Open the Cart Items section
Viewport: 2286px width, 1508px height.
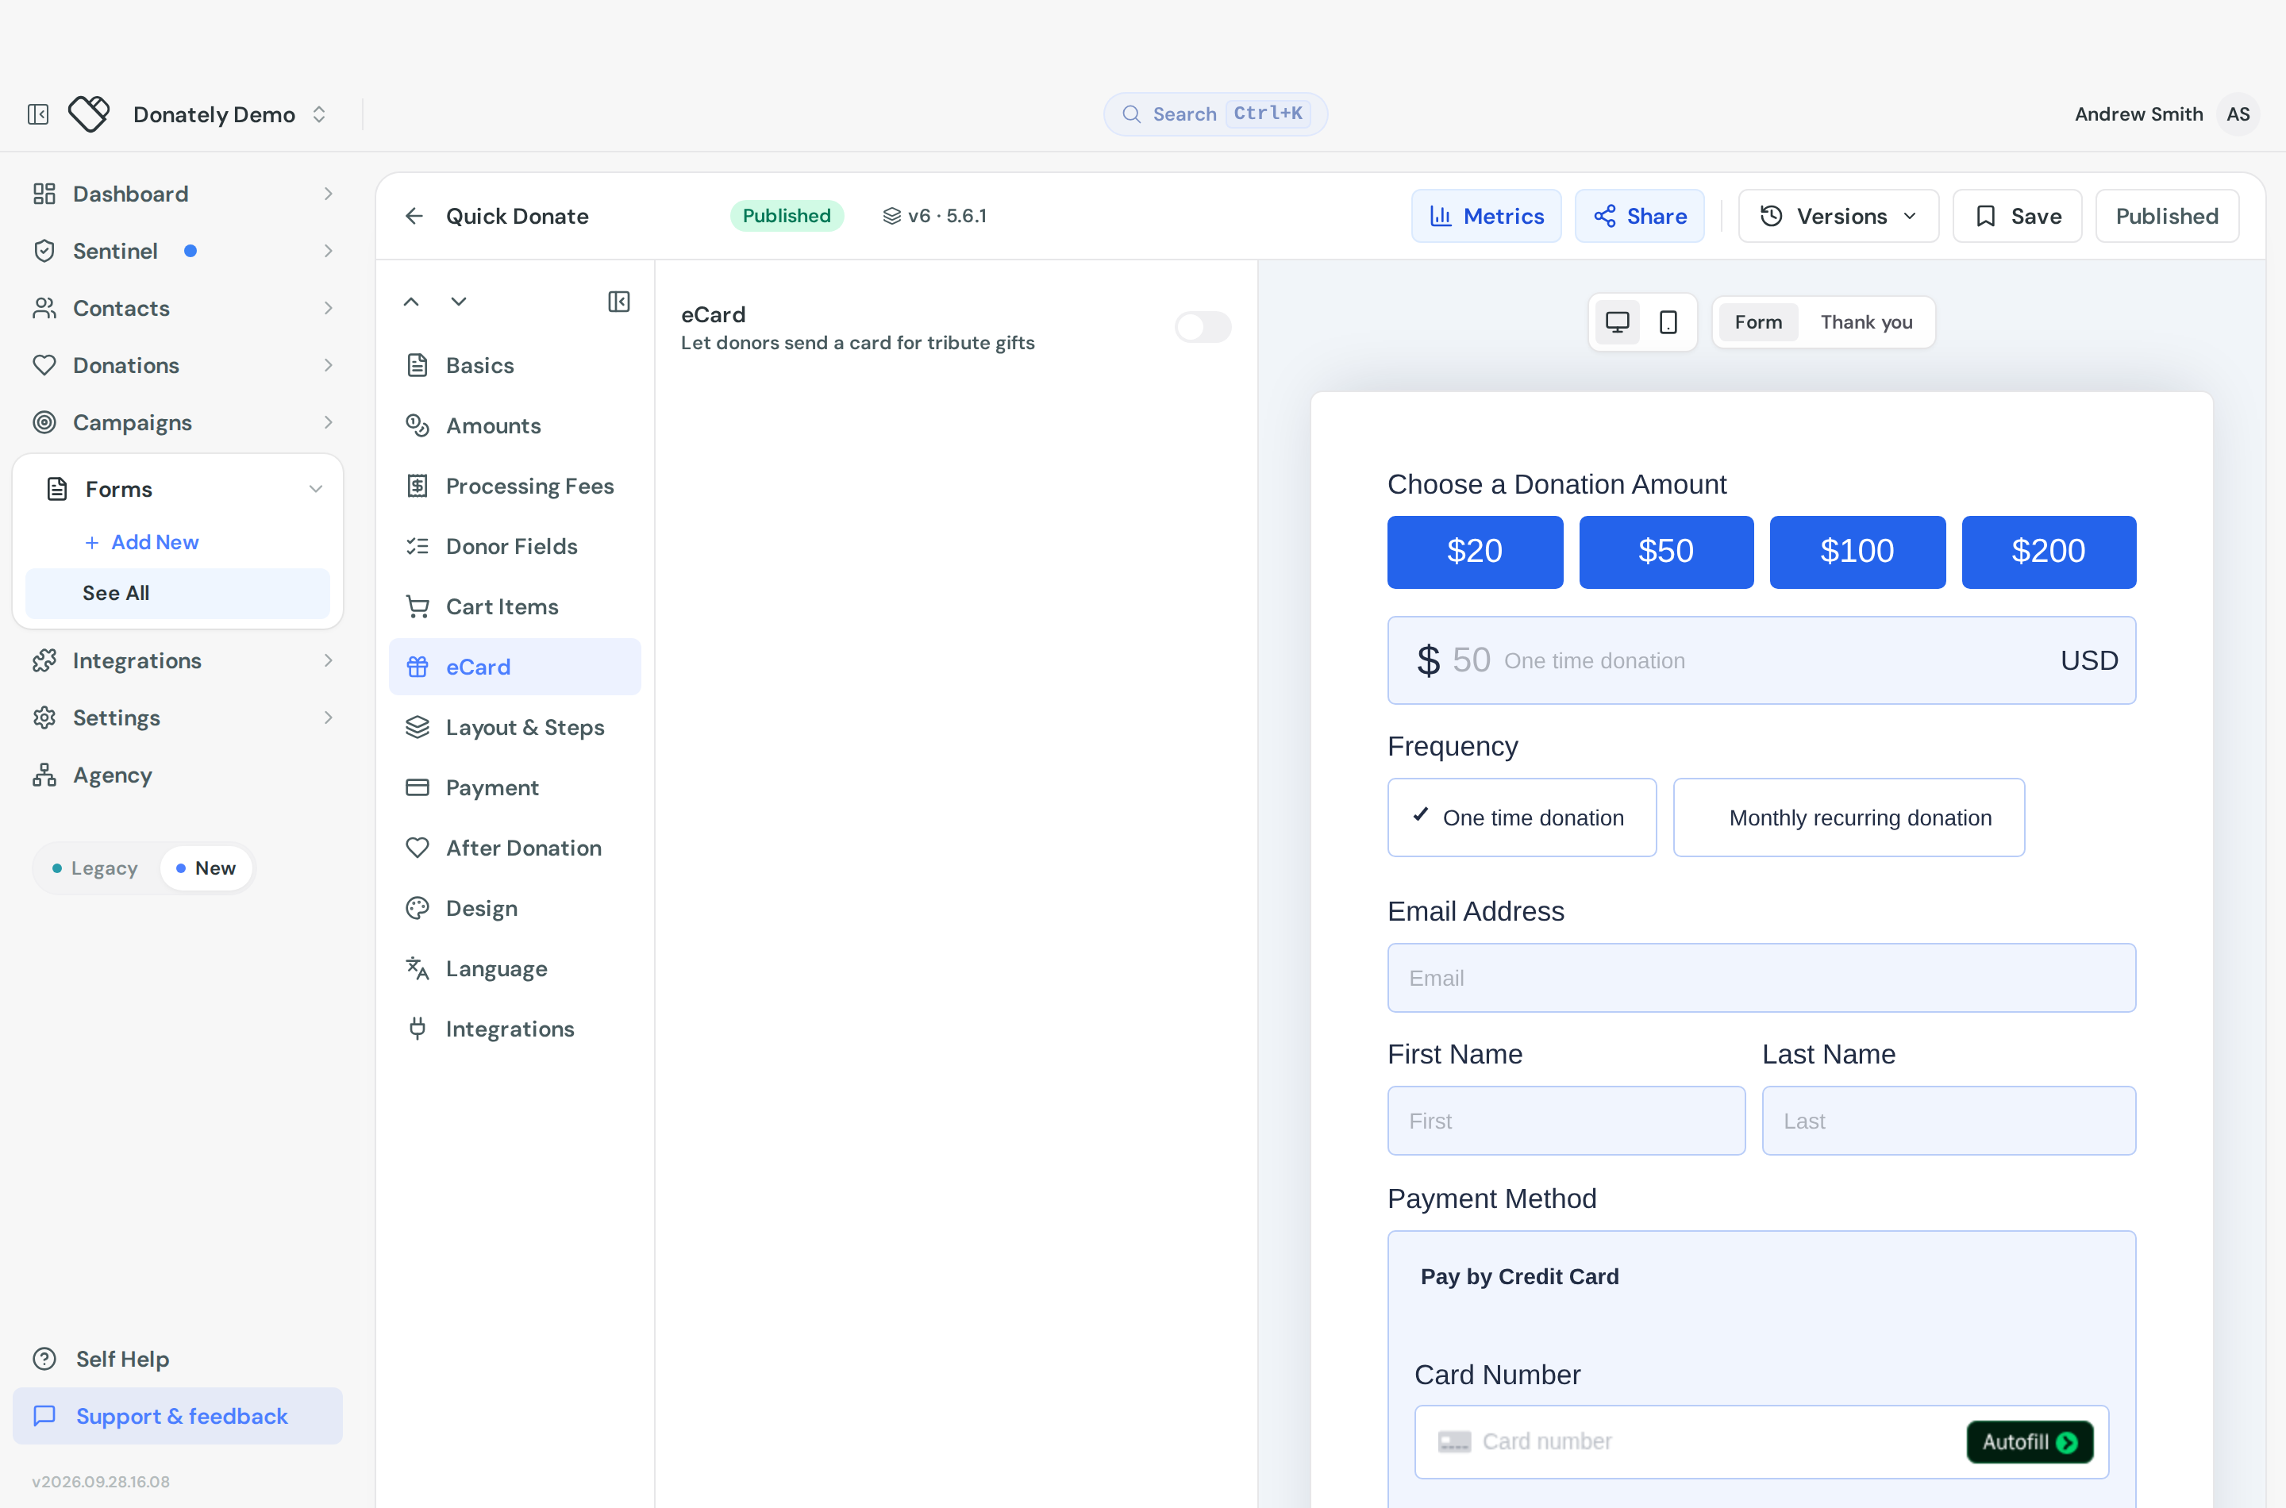[514, 607]
